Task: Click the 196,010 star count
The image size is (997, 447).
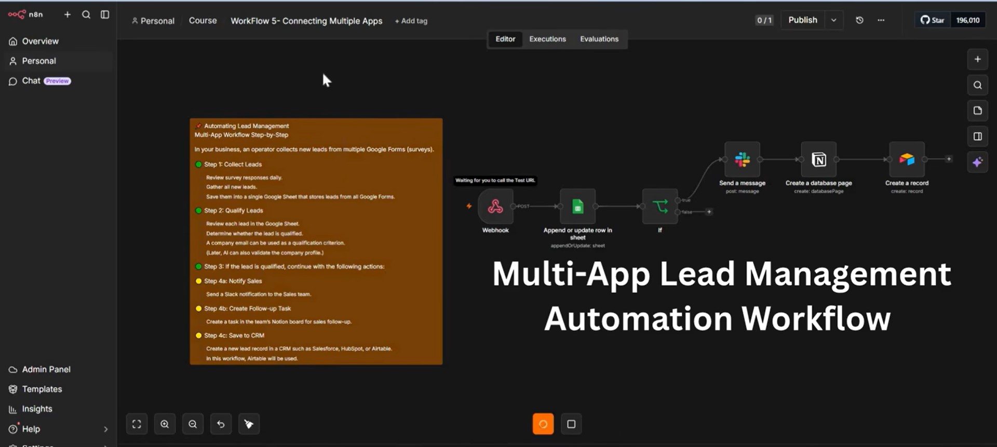Action: tap(968, 20)
